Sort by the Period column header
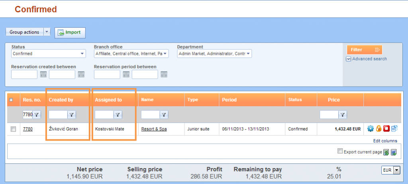 (x=229, y=100)
